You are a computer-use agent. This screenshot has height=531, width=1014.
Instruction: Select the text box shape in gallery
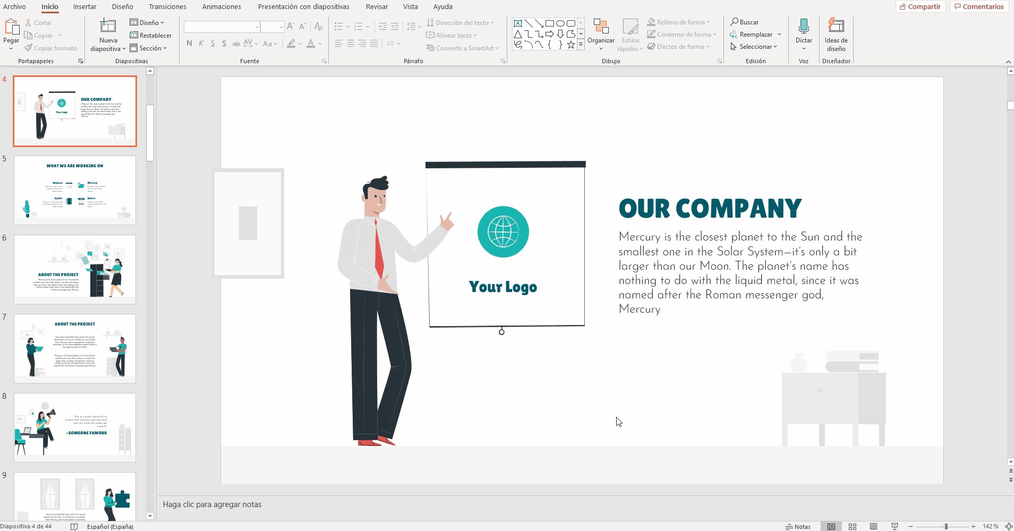(518, 23)
